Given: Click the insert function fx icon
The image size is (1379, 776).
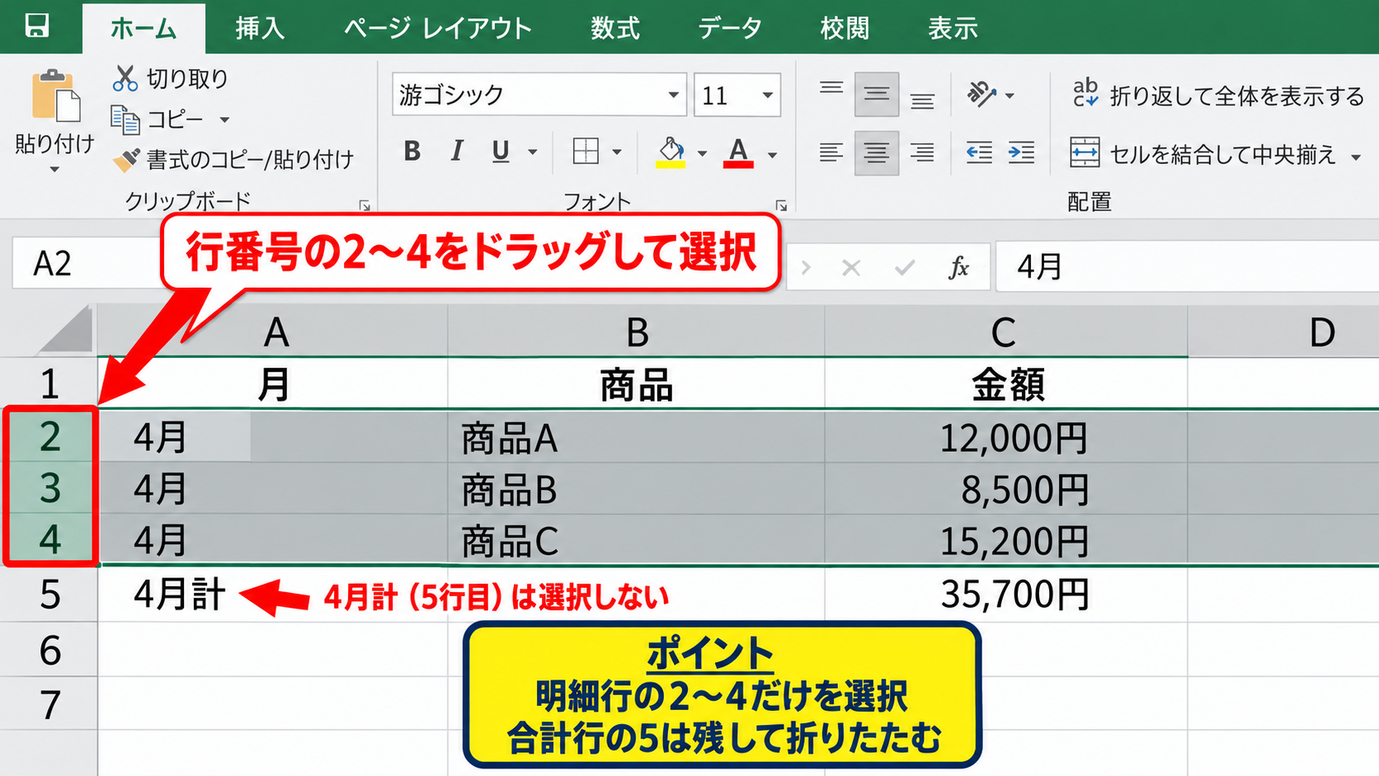Looking at the screenshot, I should (x=958, y=267).
